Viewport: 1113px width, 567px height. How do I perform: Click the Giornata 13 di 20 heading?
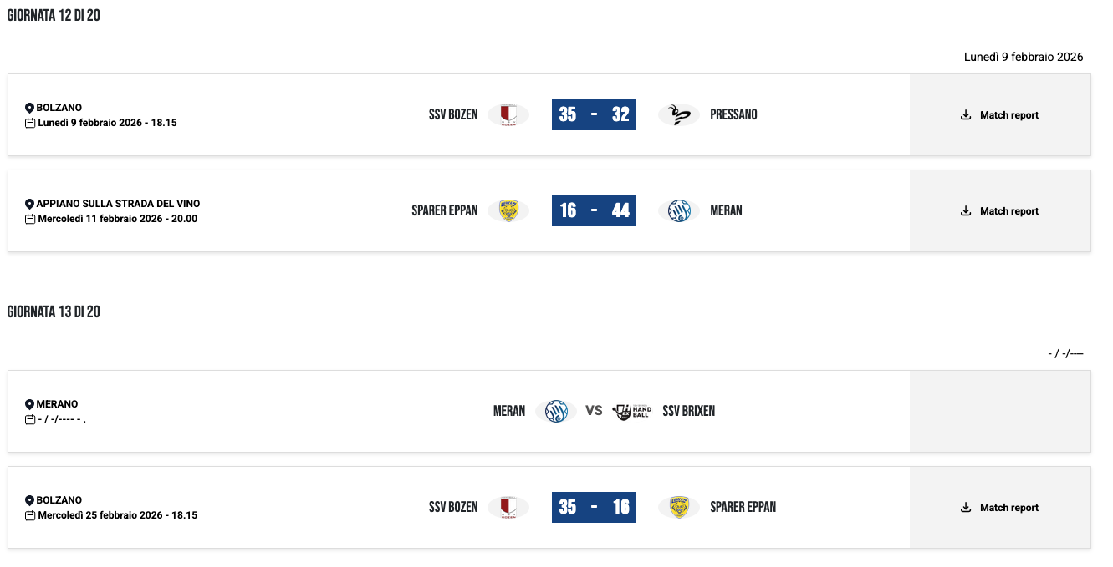coord(54,312)
